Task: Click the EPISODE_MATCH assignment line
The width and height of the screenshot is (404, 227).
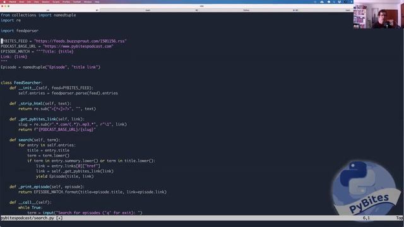Action: click(37, 52)
